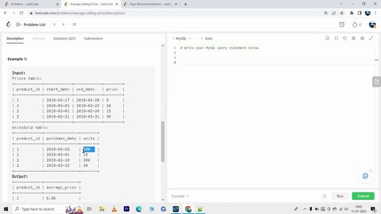Viewport: 381px width, 214px height.
Task: Click the taskbar search box
Action: [48, 209]
